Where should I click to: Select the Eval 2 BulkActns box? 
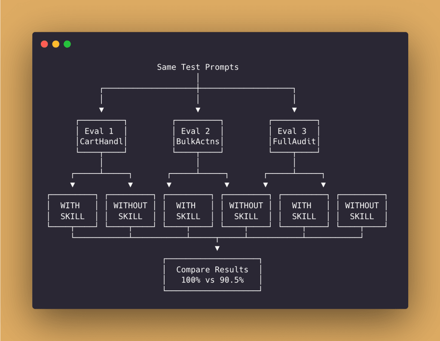198,136
